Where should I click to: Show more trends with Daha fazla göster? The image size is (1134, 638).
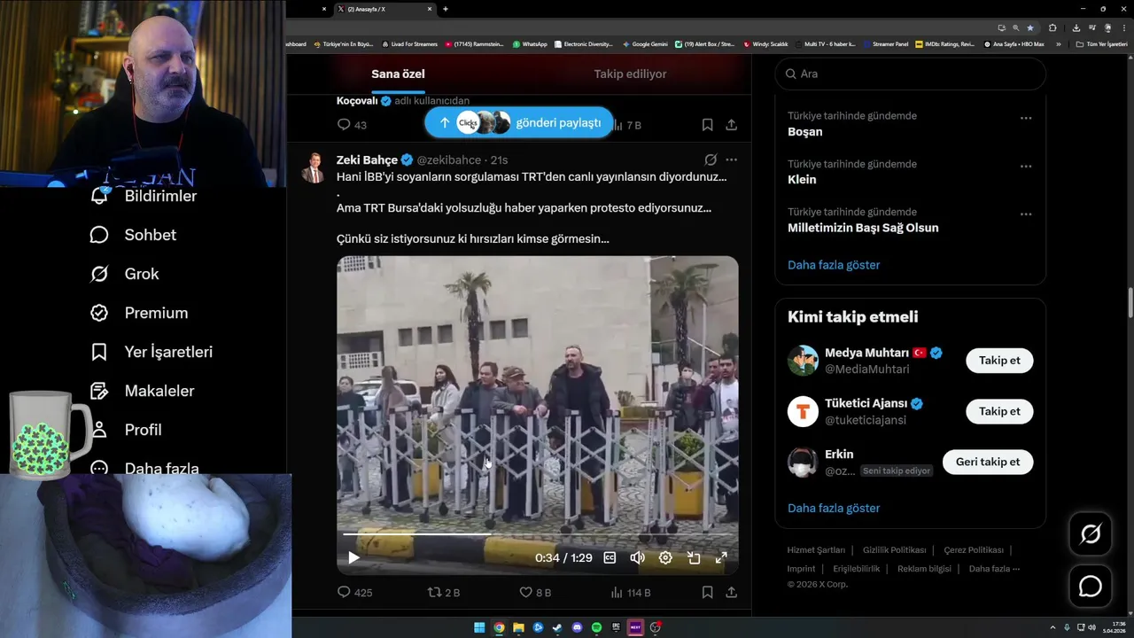point(834,264)
